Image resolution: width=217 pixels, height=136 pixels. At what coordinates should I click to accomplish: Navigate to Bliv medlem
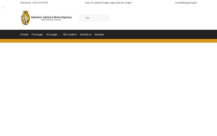70,34
